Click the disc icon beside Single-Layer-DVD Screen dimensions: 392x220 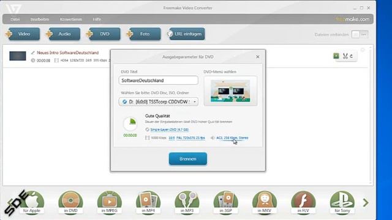point(147,130)
